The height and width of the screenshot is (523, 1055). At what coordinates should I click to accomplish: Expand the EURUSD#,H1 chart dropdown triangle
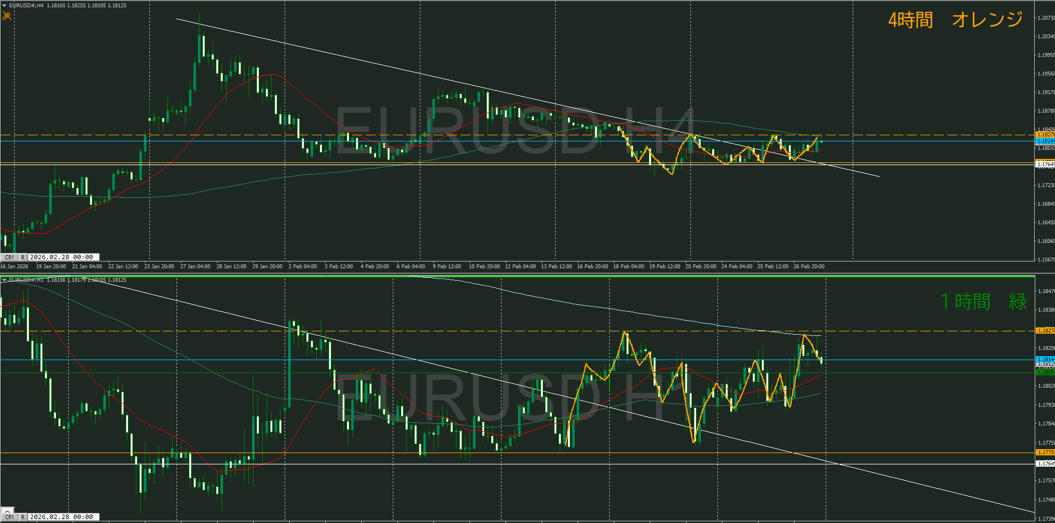click(5, 280)
